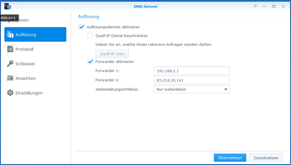
Task: Click the Forwarder 1 input field
Action: click(192, 71)
